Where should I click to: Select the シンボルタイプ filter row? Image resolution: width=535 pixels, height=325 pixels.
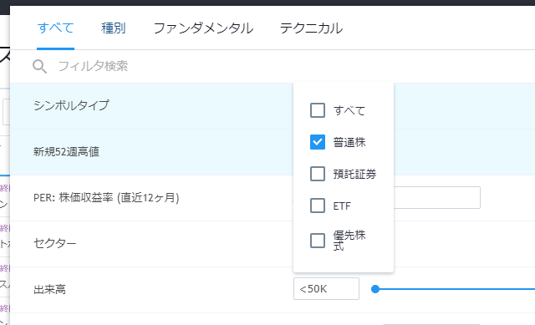pyautogui.click(x=151, y=106)
